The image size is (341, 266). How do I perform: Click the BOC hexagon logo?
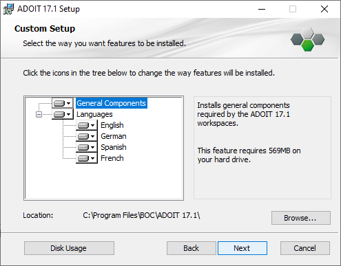[307, 39]
